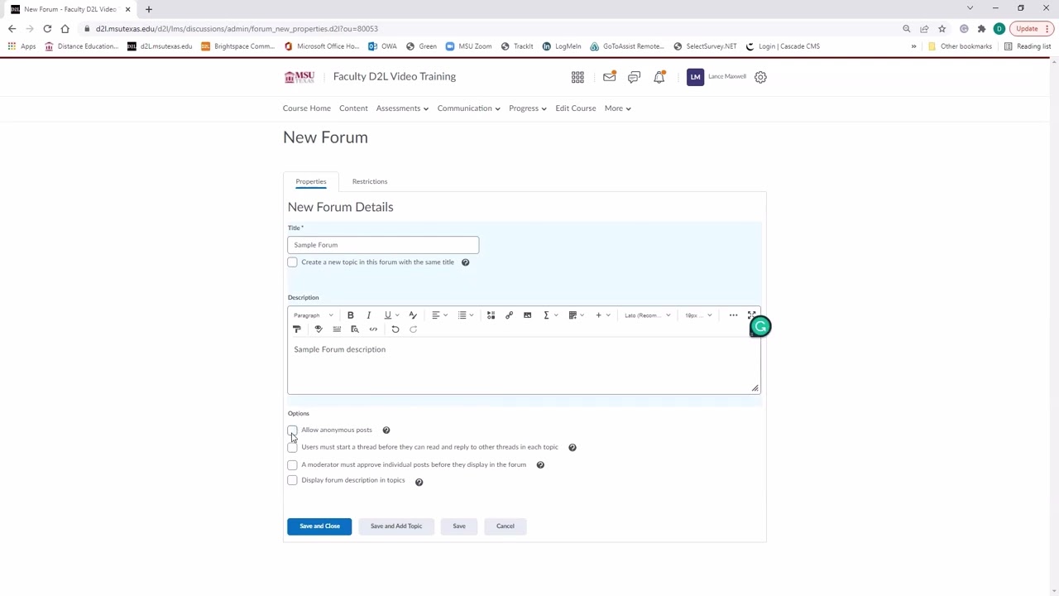Expand the underline options arrow
This screenshot has height=596, width=1059.
(397, 315)
